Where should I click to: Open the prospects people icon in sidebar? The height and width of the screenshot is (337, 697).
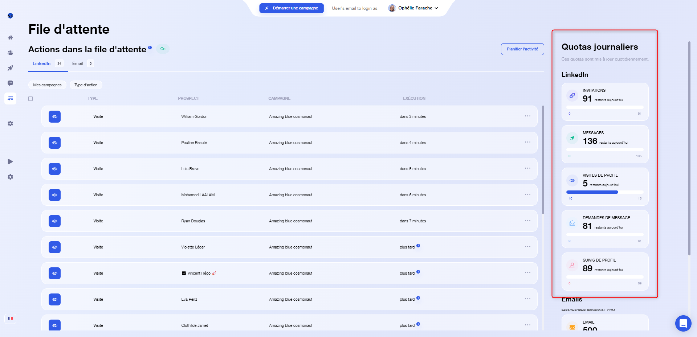pos(10,53)
